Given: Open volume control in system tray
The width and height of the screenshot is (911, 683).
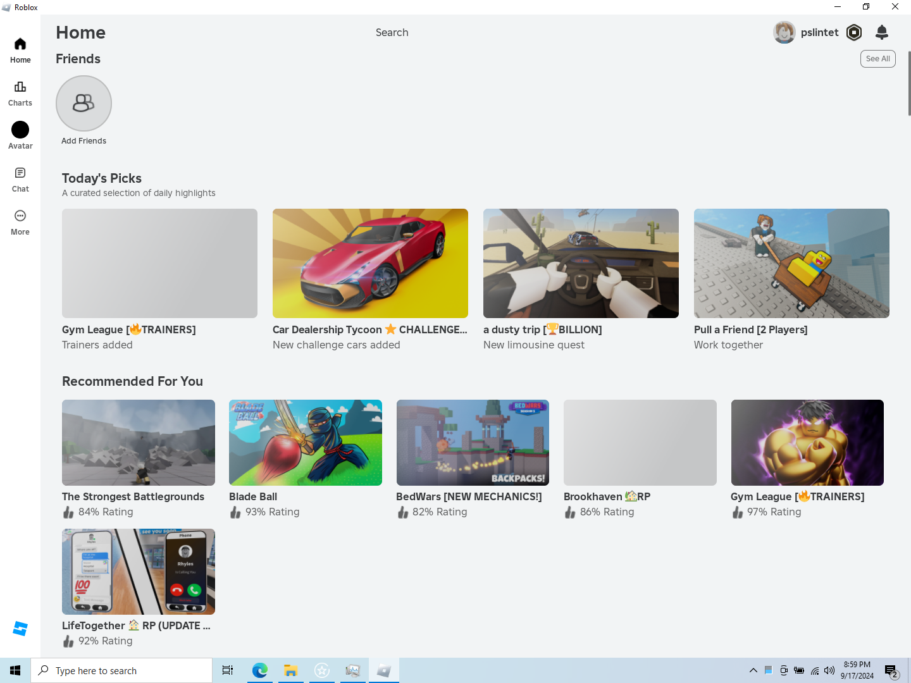Looking at the screenshot, I should point(829,670).
